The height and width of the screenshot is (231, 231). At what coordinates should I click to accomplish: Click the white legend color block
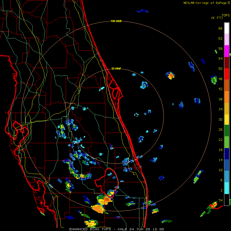[x=227, y=28]
